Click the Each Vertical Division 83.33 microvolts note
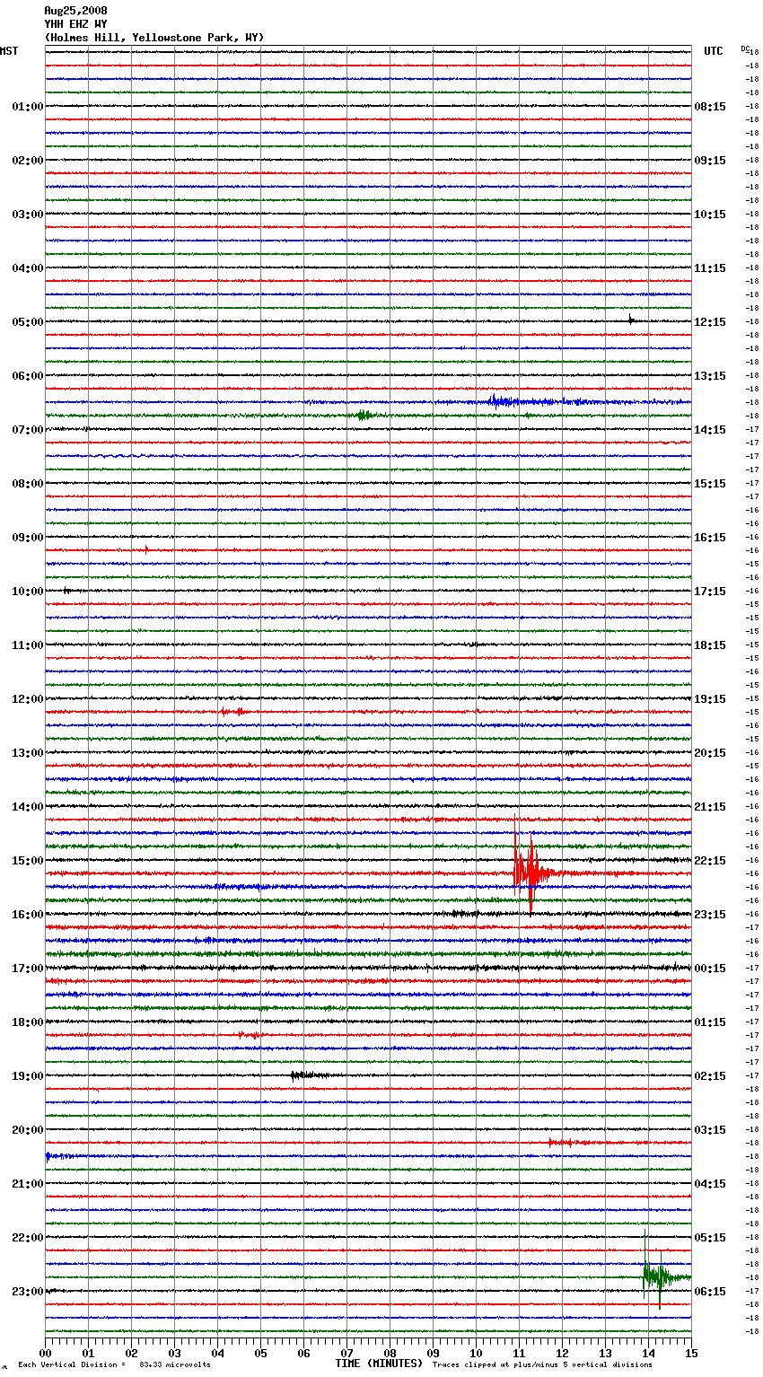The image size is (763, 1377). point(115,1365)
